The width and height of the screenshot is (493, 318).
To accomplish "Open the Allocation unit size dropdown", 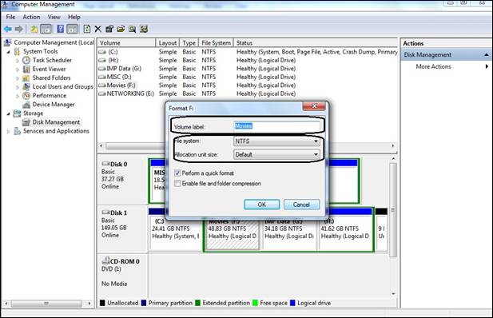I will point(276,154).
